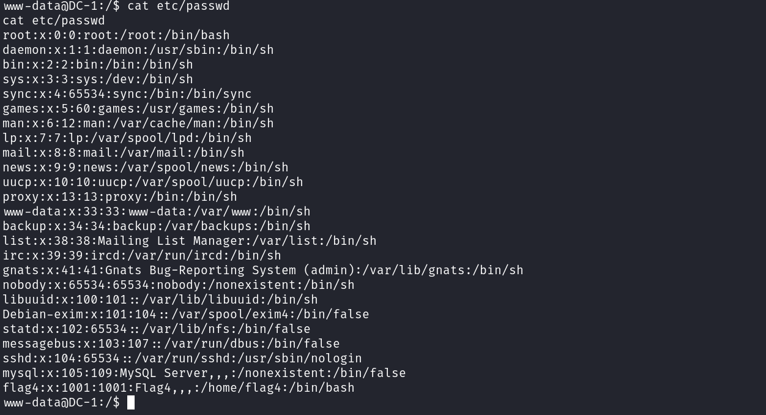
Task: Click the Mailing List Manager entry line
Action: coord(189,241)
